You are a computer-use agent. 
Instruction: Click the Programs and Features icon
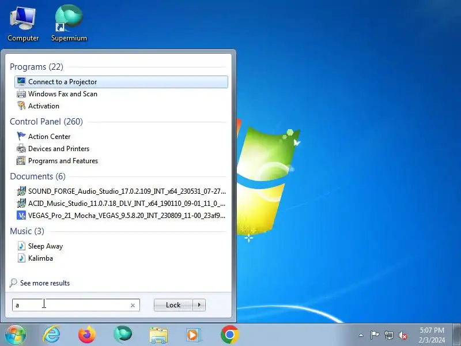21,161
